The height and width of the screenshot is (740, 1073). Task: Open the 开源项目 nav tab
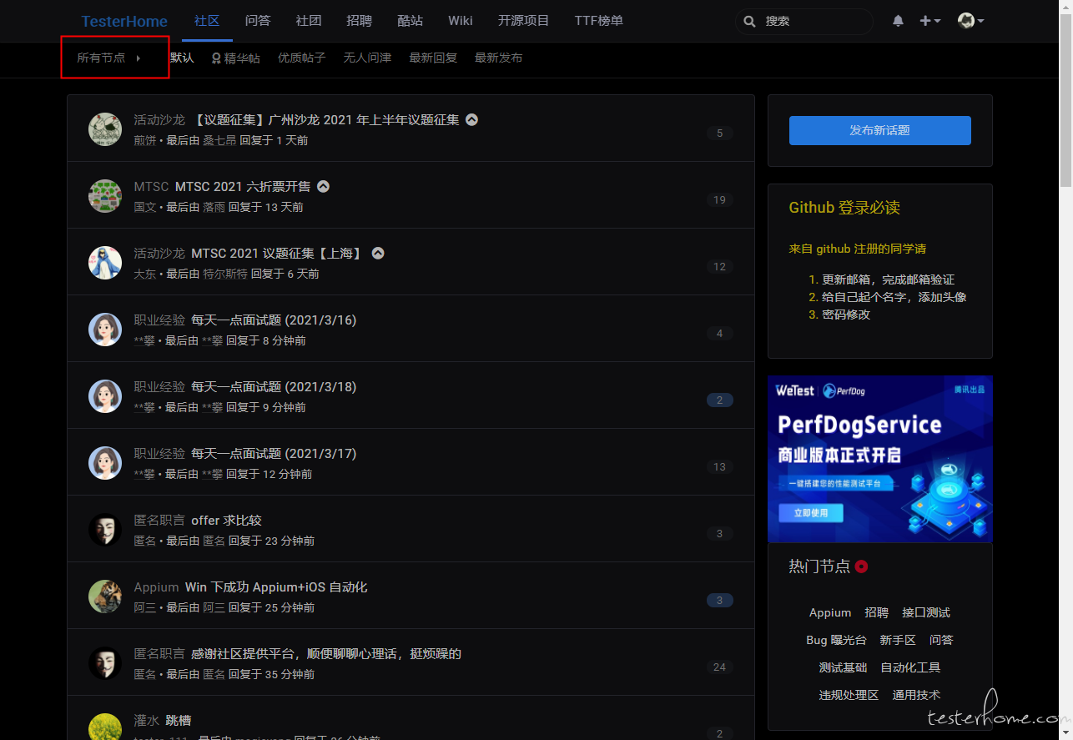pos(524,20)
